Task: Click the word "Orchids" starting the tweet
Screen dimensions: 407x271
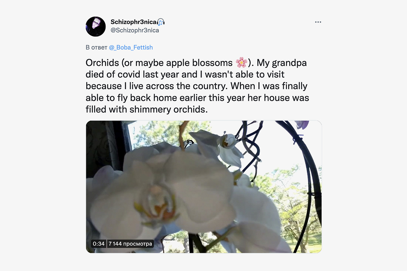Action: (x=102, y=63)
